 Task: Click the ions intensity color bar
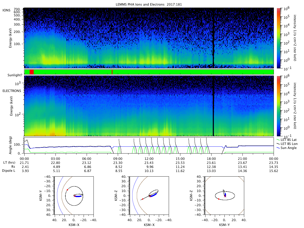pos(278,38)
